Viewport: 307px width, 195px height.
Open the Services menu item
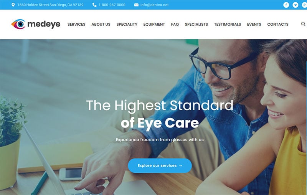tap(76, 24)
